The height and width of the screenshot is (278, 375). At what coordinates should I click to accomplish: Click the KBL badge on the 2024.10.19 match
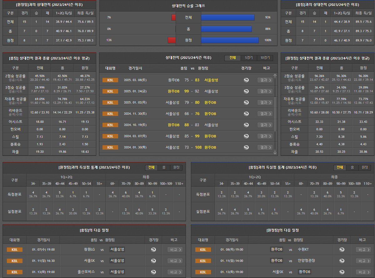110,125
